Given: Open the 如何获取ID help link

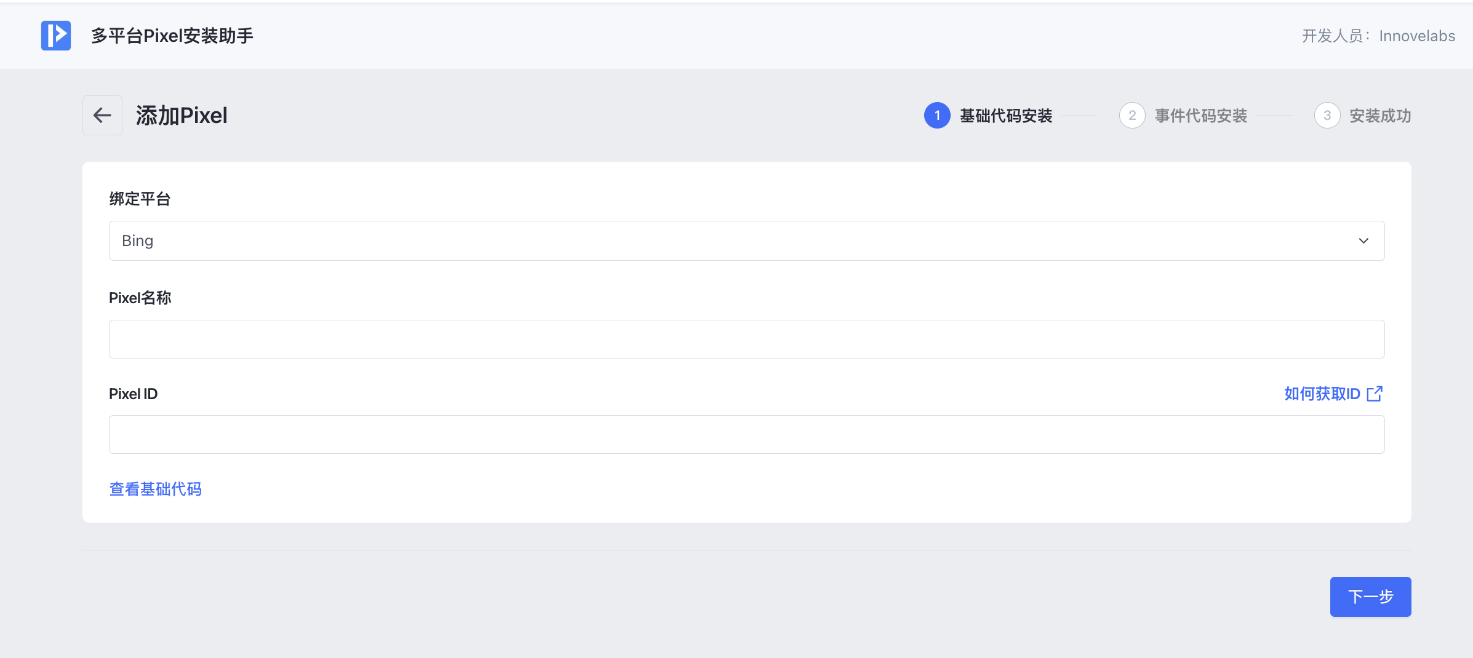Looking at the screenshot, I should [1322, 394].
